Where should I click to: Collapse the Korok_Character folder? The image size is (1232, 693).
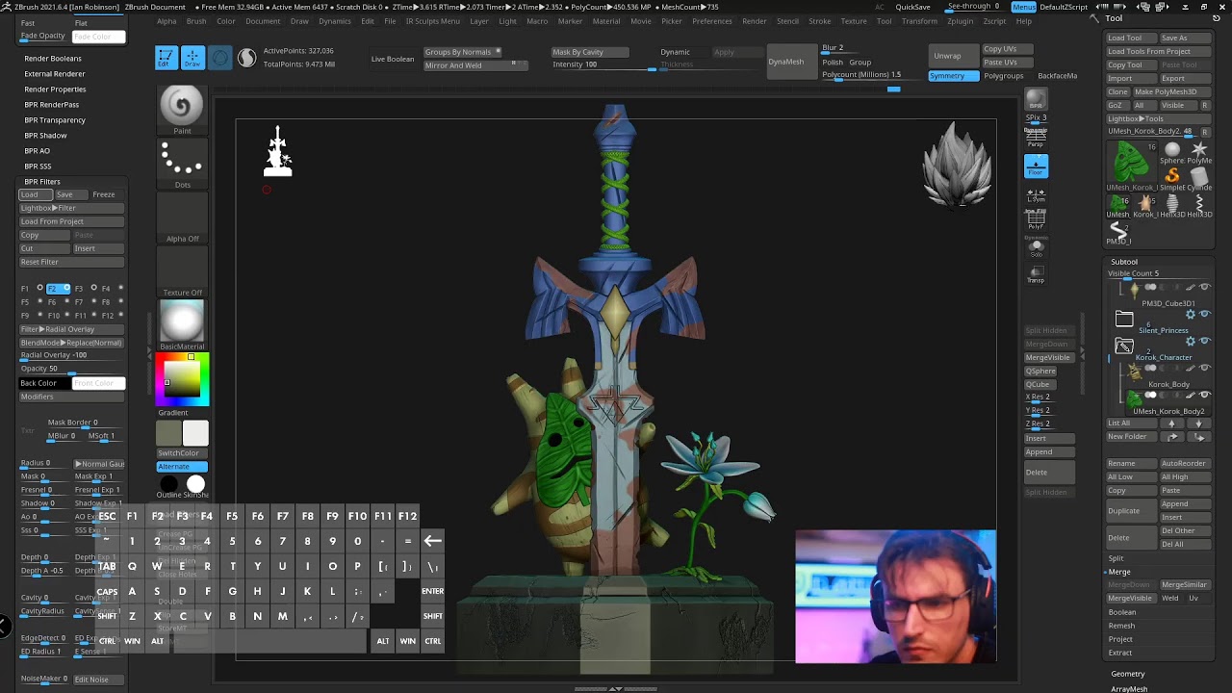[1124, 346]
